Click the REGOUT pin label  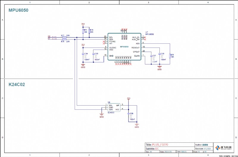coord(135,48)
